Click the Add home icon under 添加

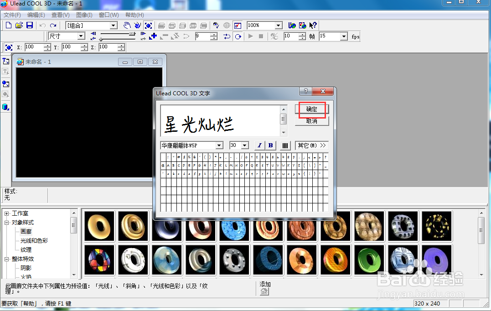tap(264, 291)
